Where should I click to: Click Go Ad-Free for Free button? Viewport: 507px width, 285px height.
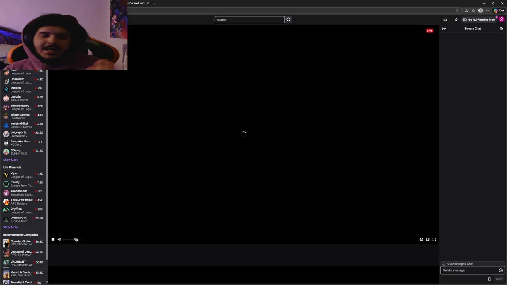[479, 19]
